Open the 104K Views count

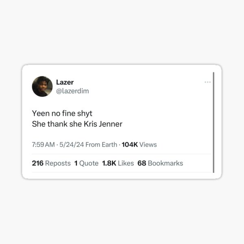[139, 144]
